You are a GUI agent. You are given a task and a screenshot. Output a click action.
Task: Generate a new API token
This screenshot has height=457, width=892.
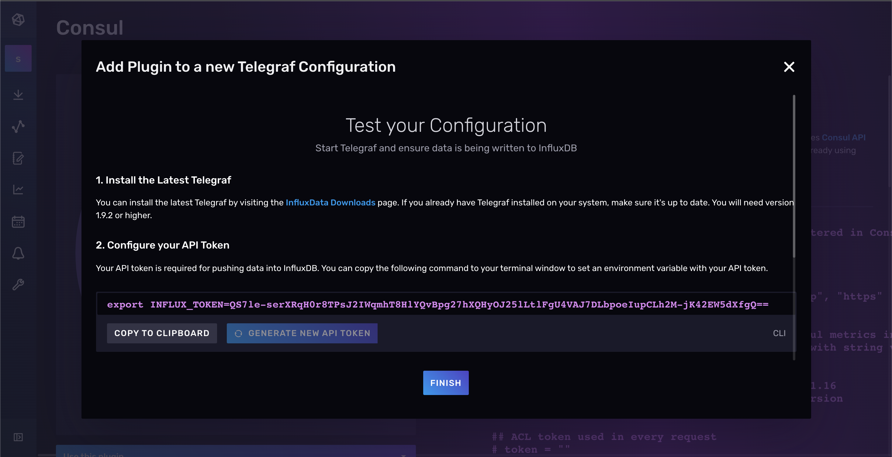pyautogui.click(x=302, y=333)
